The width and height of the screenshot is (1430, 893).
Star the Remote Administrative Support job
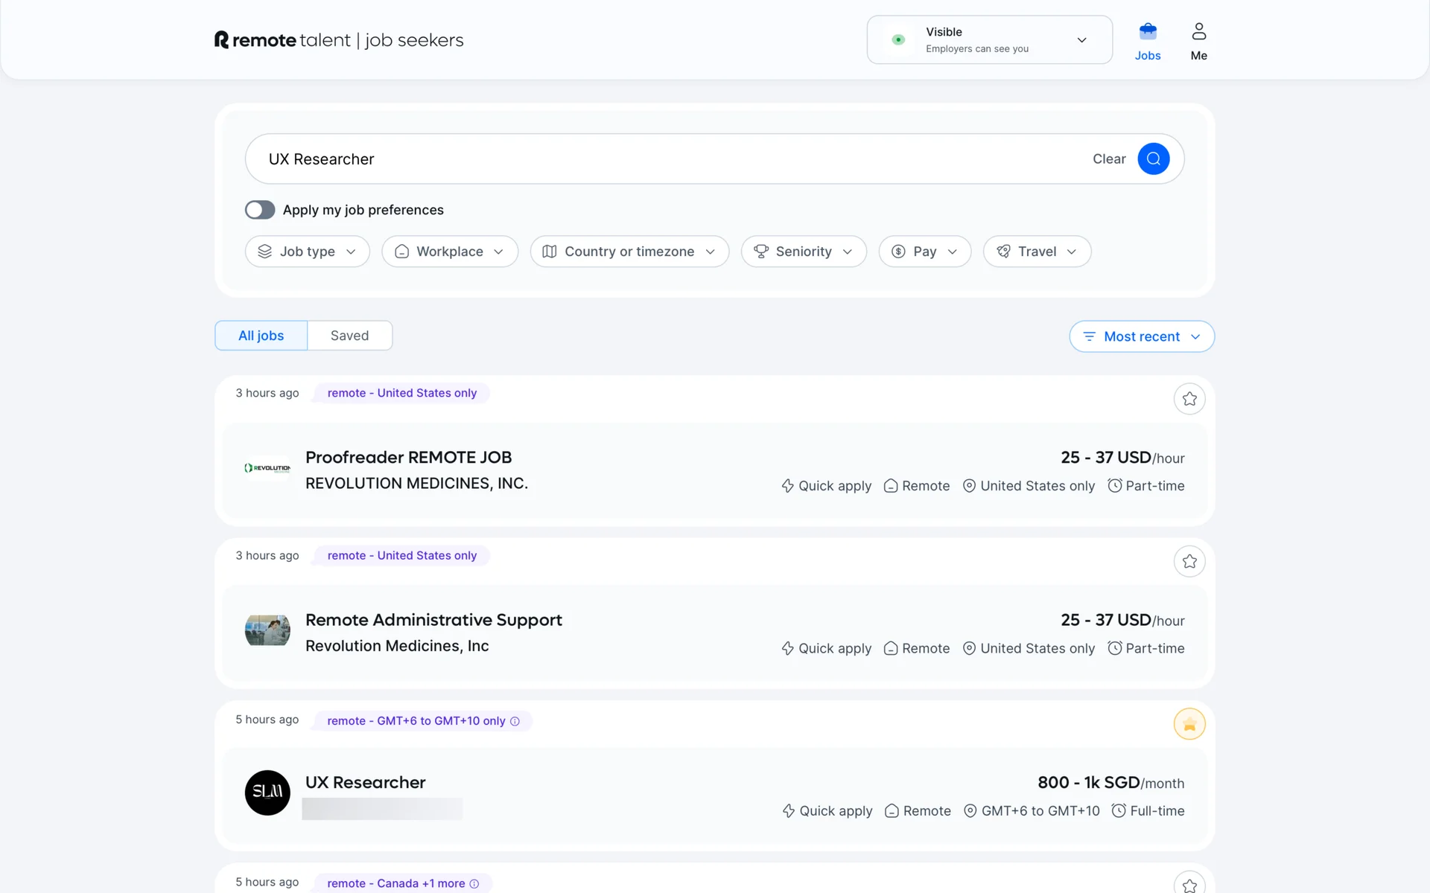point(1189,561)
